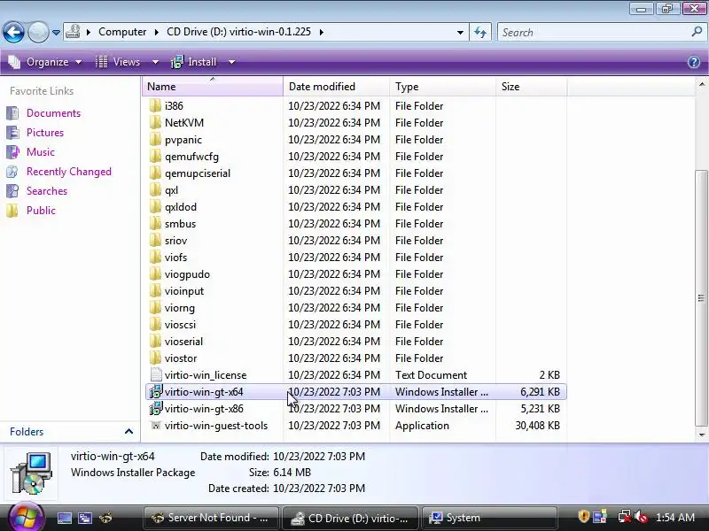Click Show Desktop quick launch icon
The image size is (709, 531).
[x=64, y=518]
